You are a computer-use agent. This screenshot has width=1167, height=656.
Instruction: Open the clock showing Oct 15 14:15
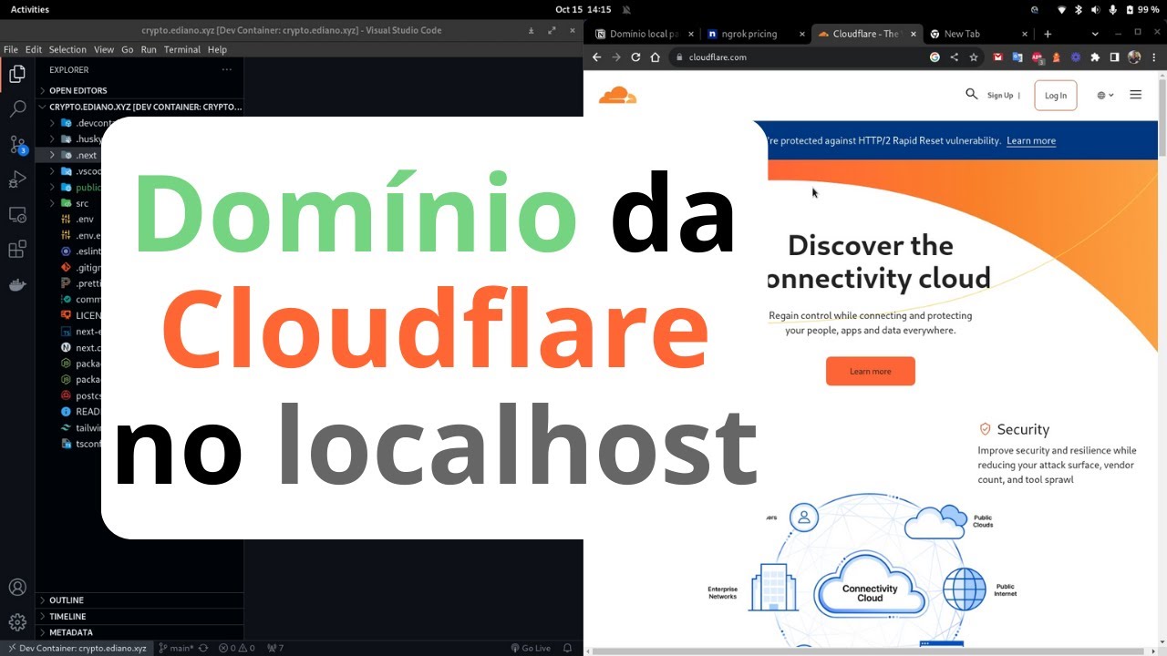tap(583, 9)
